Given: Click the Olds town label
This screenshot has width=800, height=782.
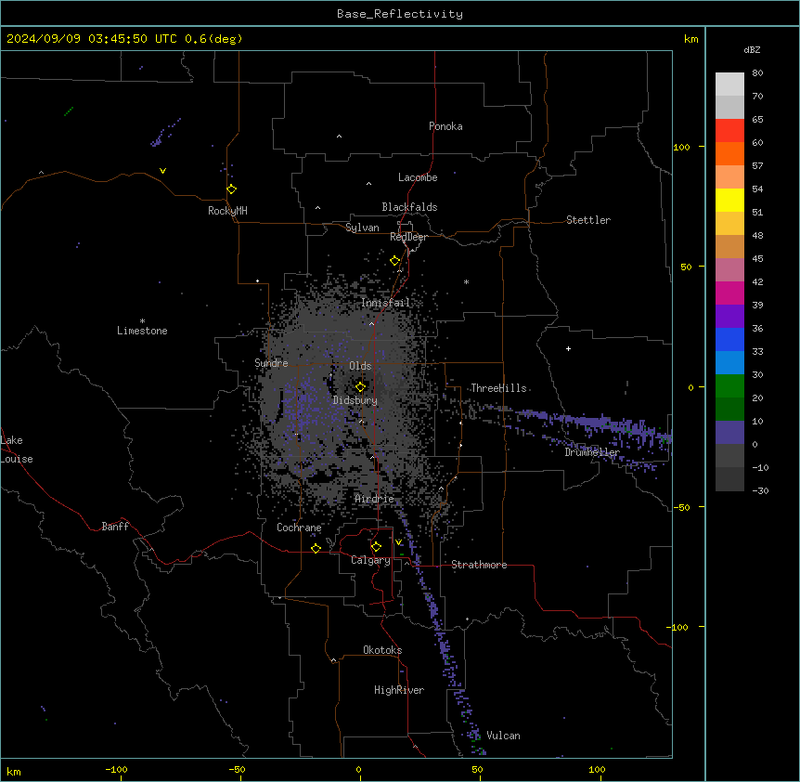Looking at the screenshot, I should 360,366.
